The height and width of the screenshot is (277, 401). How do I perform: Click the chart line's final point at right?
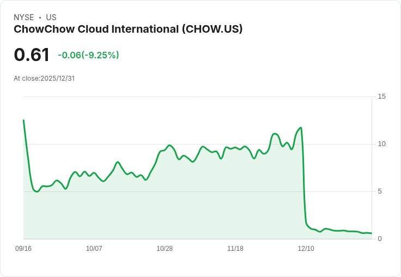tap(372, 233)
